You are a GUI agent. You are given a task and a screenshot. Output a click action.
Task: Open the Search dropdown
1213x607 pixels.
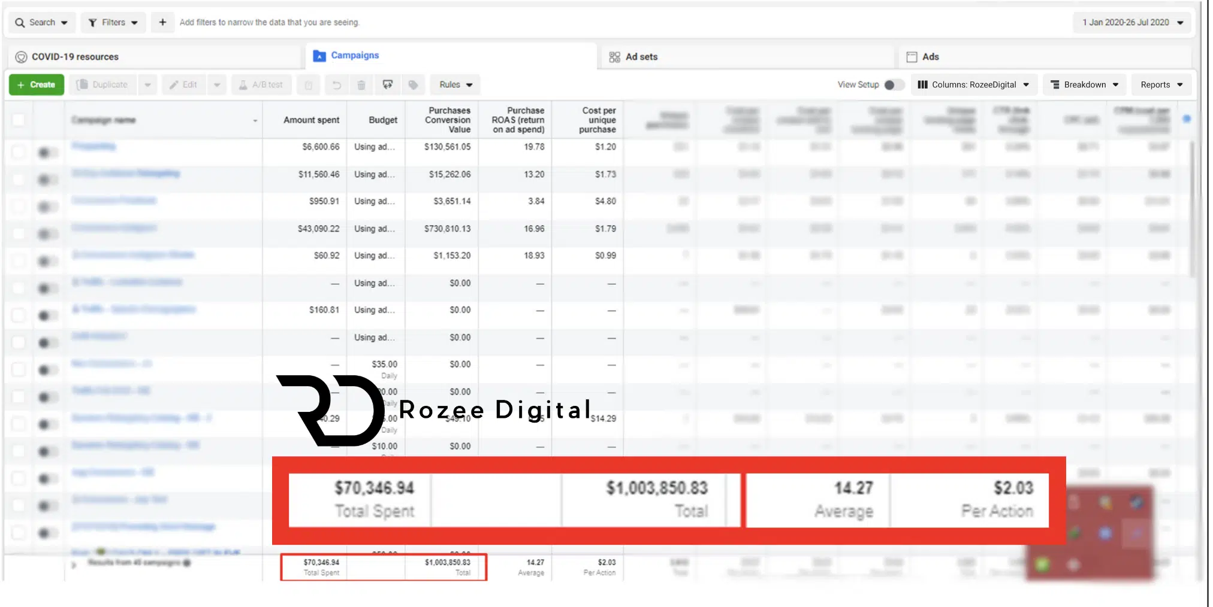point(41,22)
